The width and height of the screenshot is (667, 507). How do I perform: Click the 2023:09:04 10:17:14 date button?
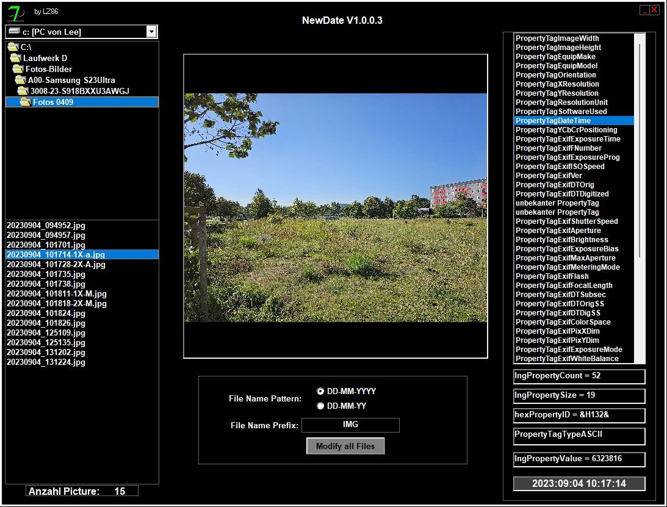click(579, 483)
